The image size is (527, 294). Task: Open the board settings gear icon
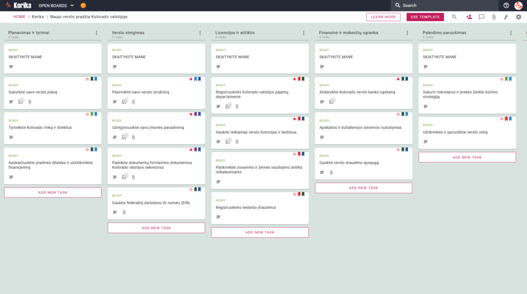pyautogui.click(x=519, y=17)
